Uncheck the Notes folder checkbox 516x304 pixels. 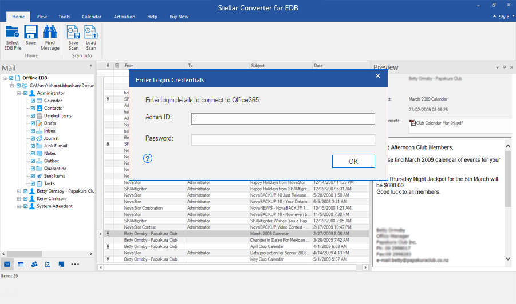(33, 153)
